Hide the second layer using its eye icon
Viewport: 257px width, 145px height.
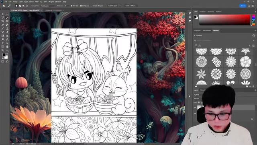[195, 114]
